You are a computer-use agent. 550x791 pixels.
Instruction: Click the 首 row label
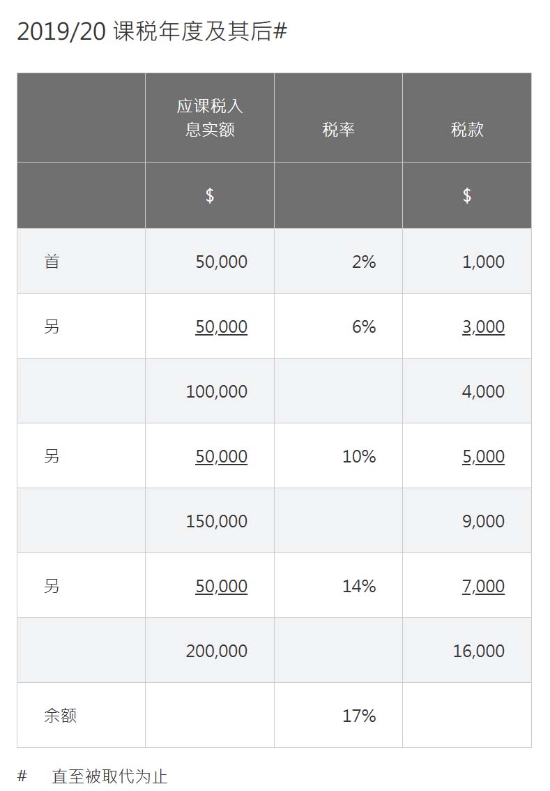click(52, 262)
